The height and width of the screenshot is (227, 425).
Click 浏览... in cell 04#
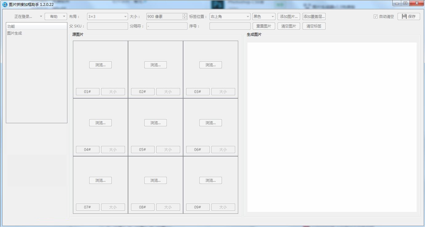[x=100, y=123]
